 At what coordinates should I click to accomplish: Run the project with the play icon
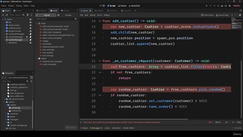tap(207, 6)
